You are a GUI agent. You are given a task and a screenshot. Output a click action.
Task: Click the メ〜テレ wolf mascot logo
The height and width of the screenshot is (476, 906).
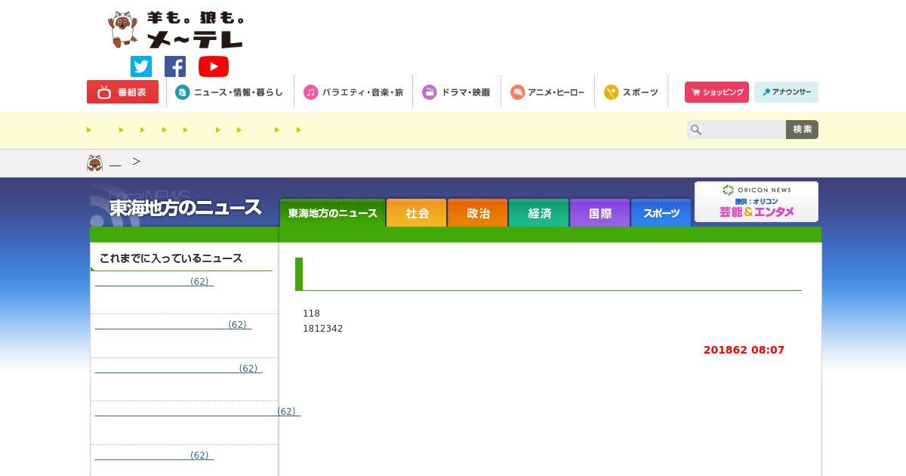pos(176,30)
